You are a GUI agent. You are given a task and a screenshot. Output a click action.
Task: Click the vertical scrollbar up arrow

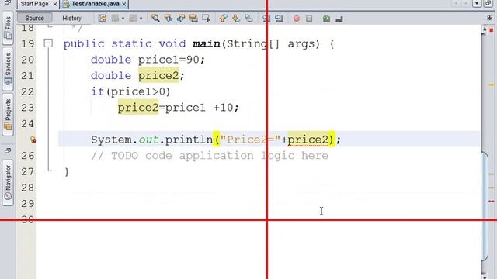(485, 29)
